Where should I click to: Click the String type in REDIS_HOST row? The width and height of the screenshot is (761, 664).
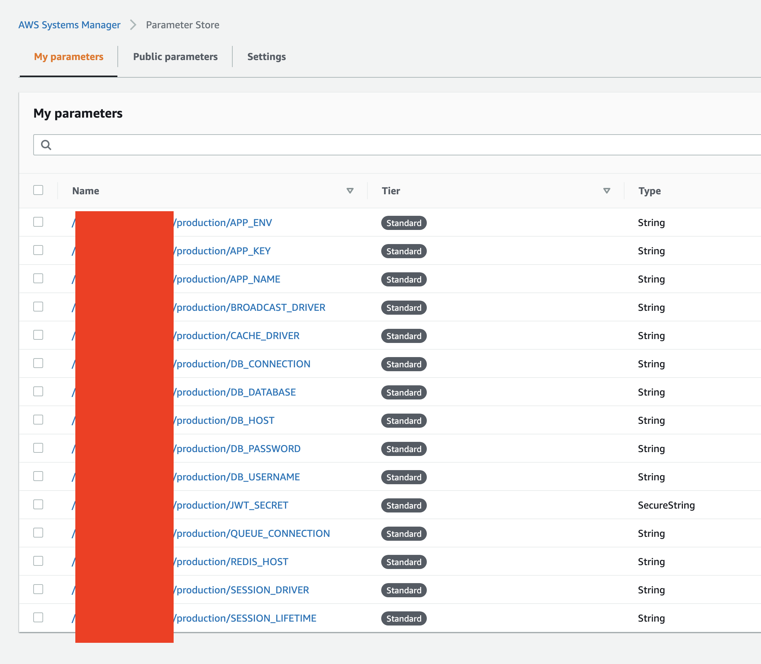(651, 562)
